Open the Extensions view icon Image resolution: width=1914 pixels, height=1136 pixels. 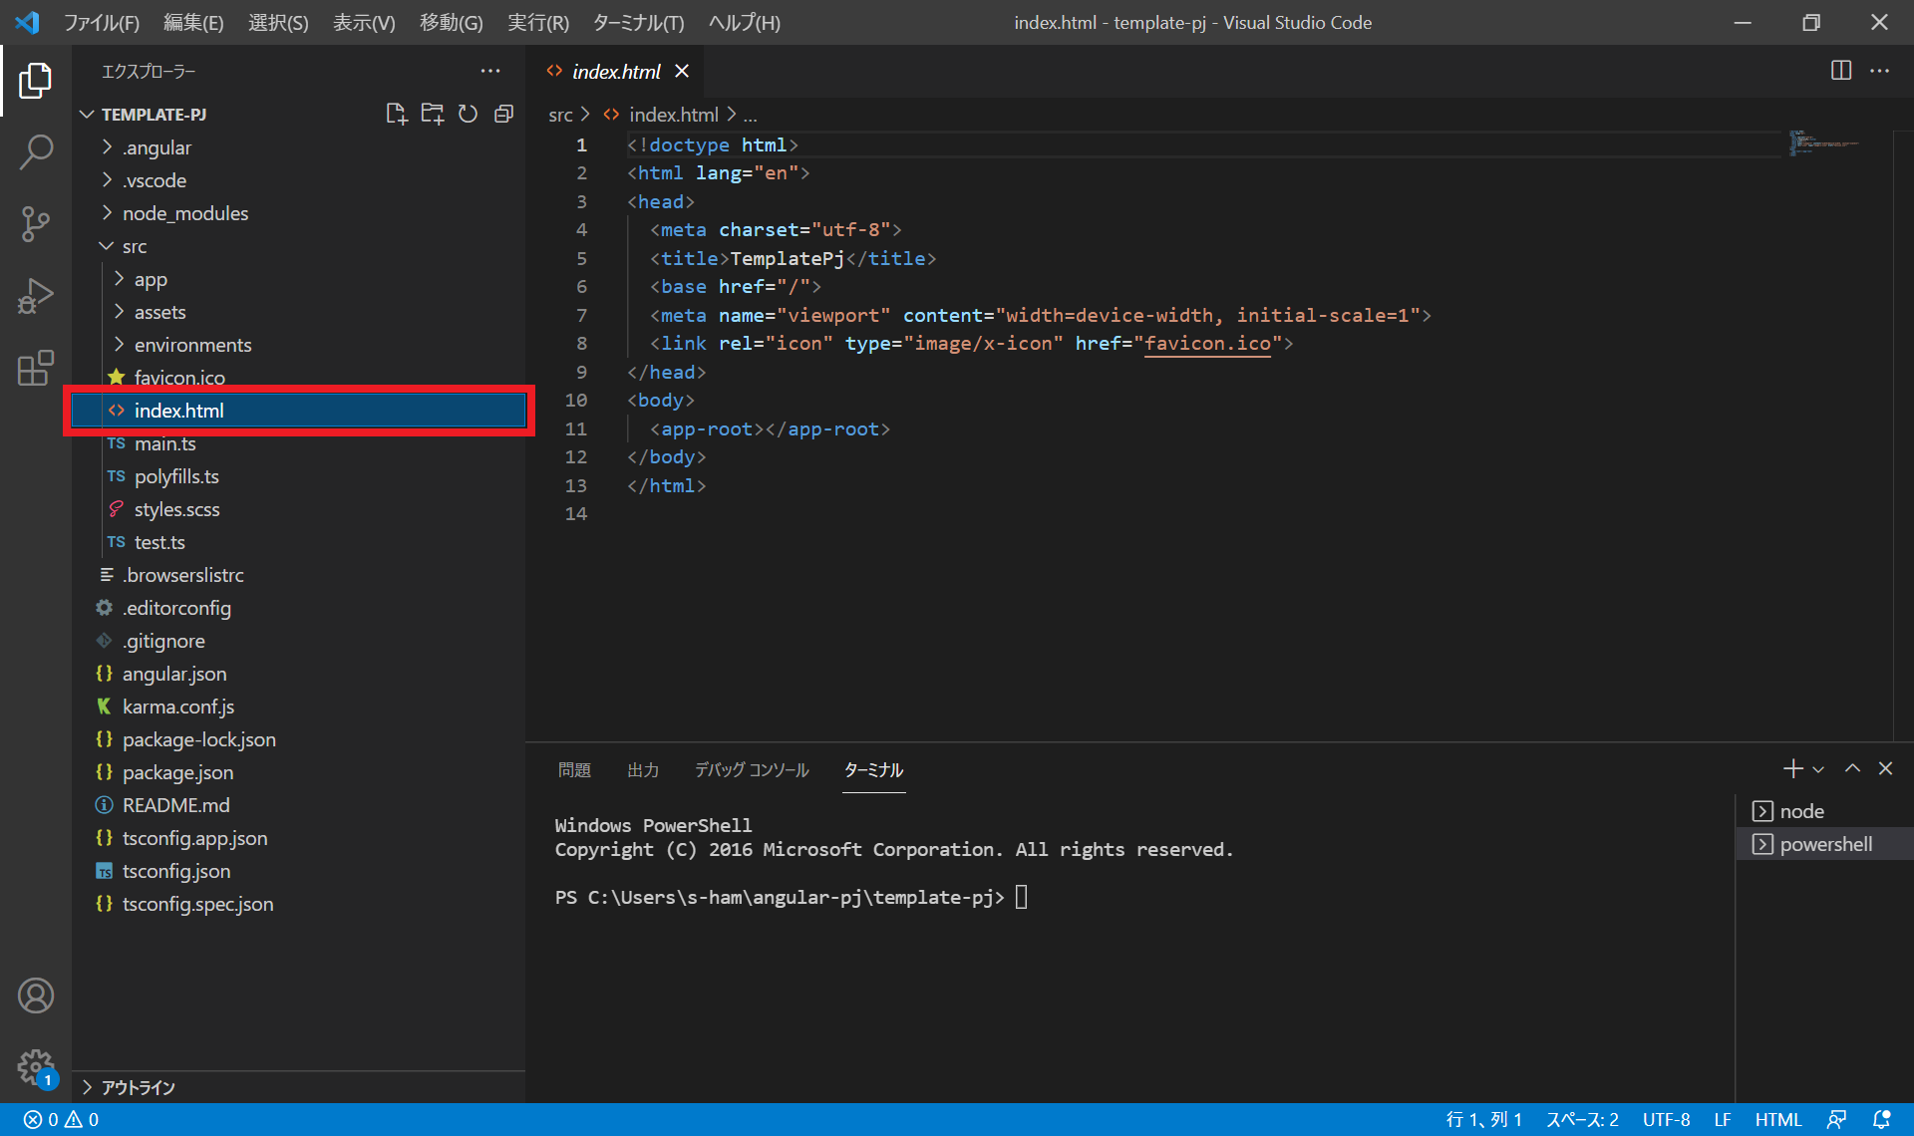[x=36, y=368]
